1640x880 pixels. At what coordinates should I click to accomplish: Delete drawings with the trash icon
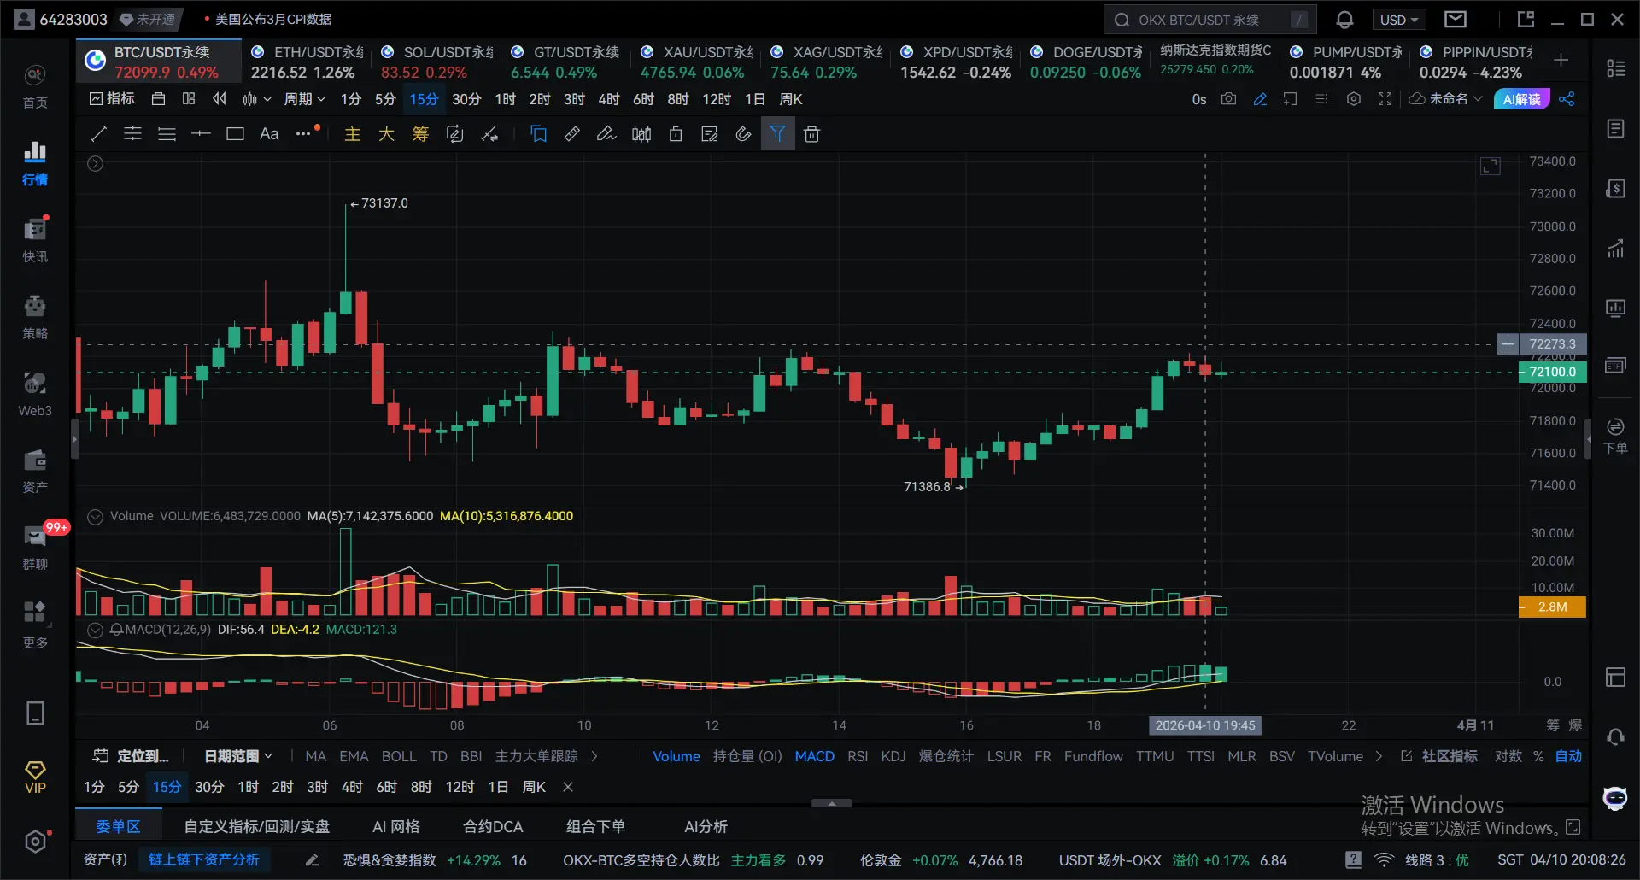(x=811, y=134)
